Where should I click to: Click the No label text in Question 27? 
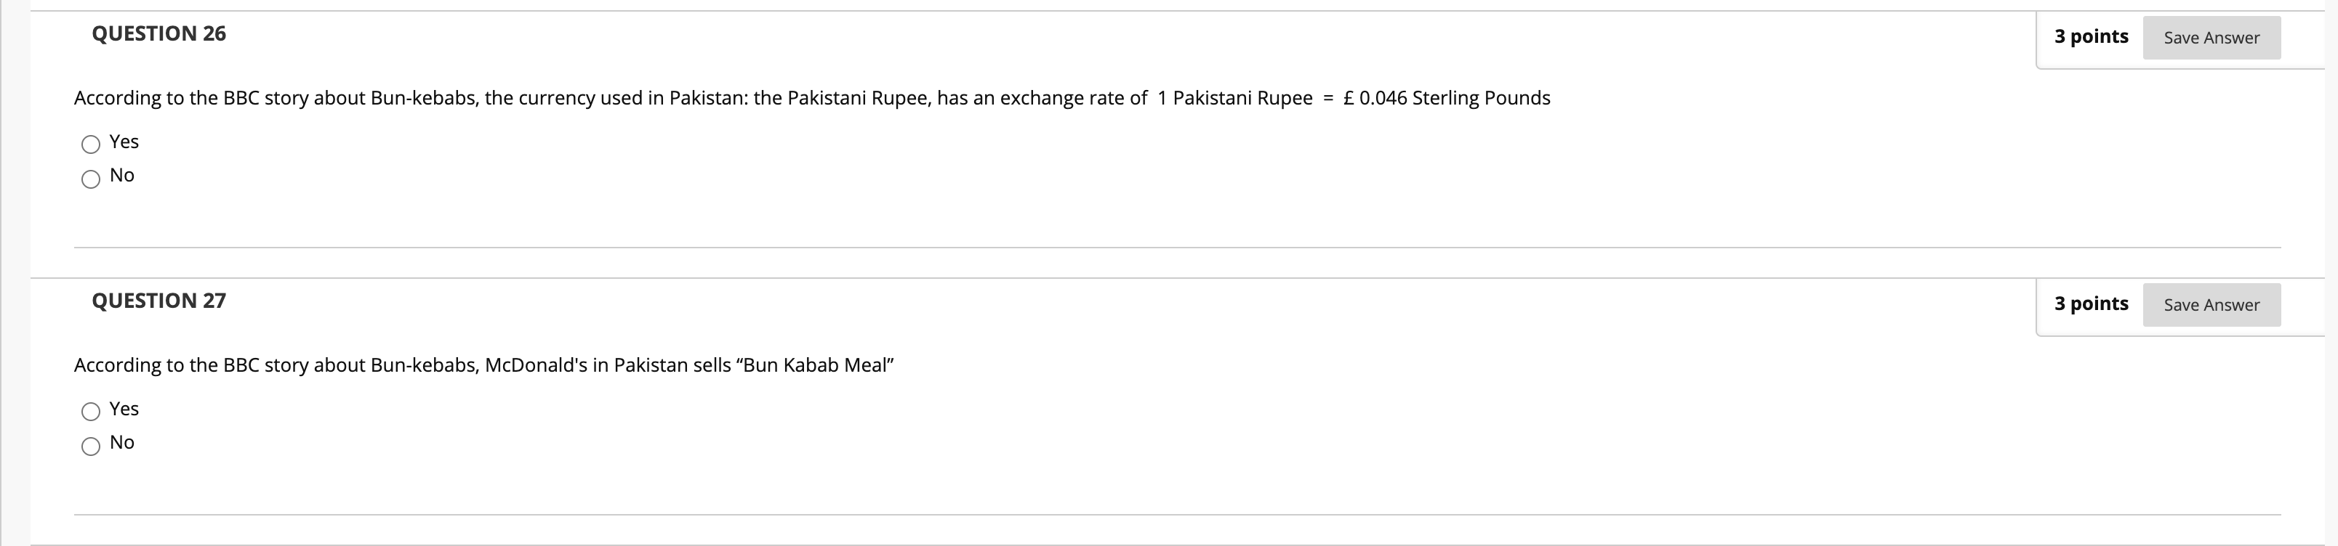121,443
